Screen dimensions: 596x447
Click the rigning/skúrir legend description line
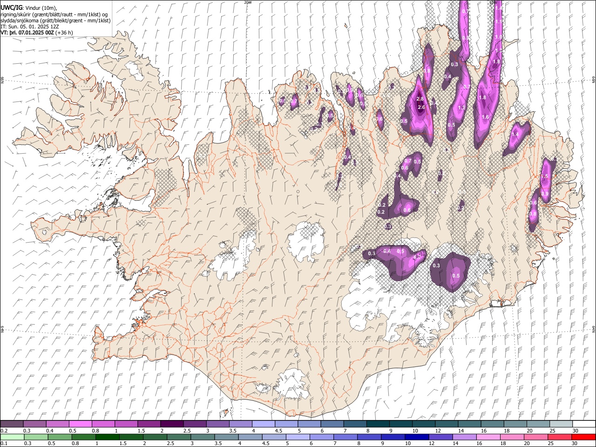tap(54, 14)
